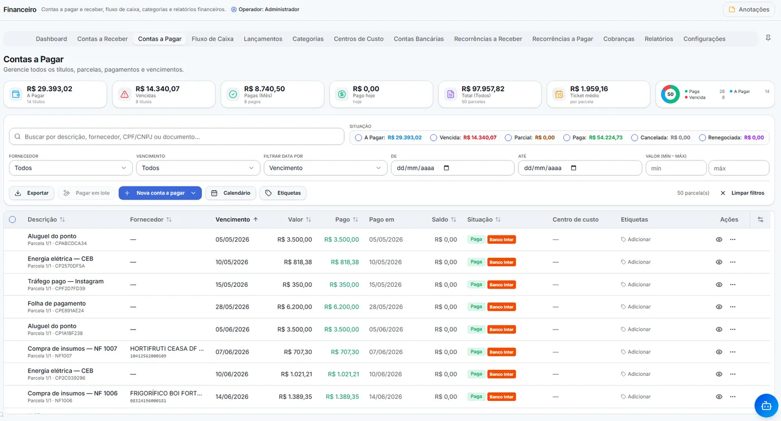
Task: Open more actions for Compra de insumos NF 1007
Action: click(x=732, y=352)
